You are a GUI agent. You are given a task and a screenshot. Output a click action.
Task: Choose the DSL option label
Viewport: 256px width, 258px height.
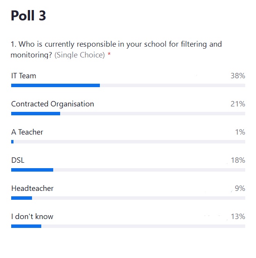[x=18, y=160]
